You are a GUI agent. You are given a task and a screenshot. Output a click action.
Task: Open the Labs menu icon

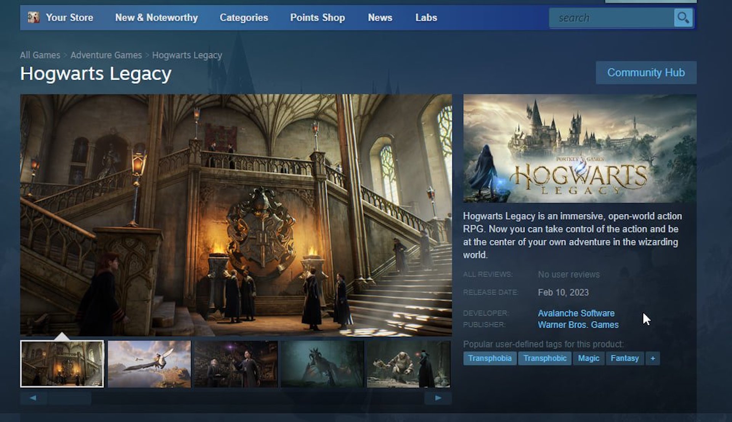point(425,18)
